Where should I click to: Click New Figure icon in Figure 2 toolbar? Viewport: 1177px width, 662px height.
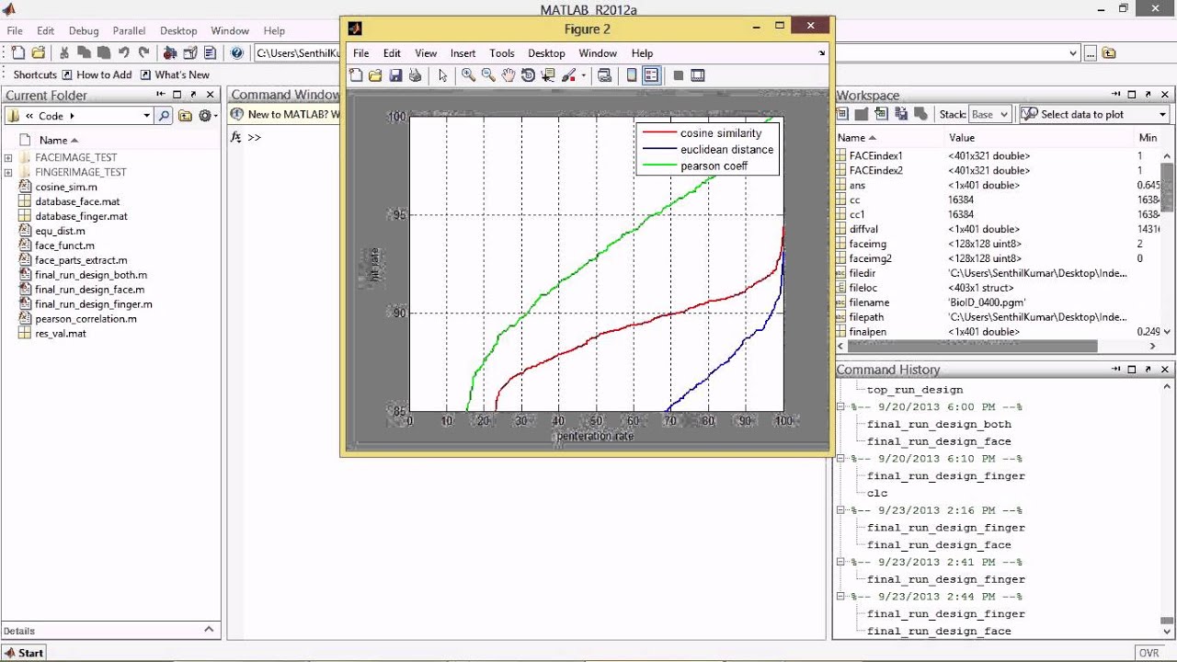(357, 75)
